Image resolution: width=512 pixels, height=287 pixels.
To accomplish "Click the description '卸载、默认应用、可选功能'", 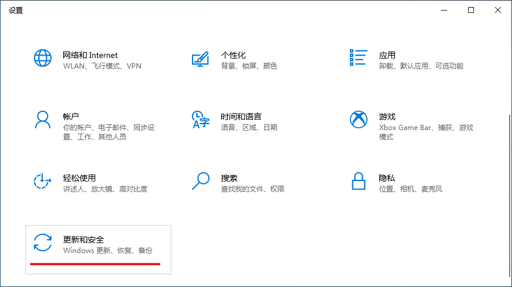I will pos(421,66).
